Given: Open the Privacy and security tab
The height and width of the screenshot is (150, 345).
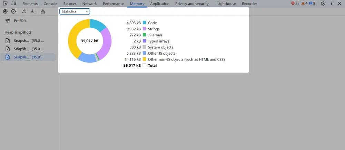Looking at the screenshot, I should pos(192,4).
